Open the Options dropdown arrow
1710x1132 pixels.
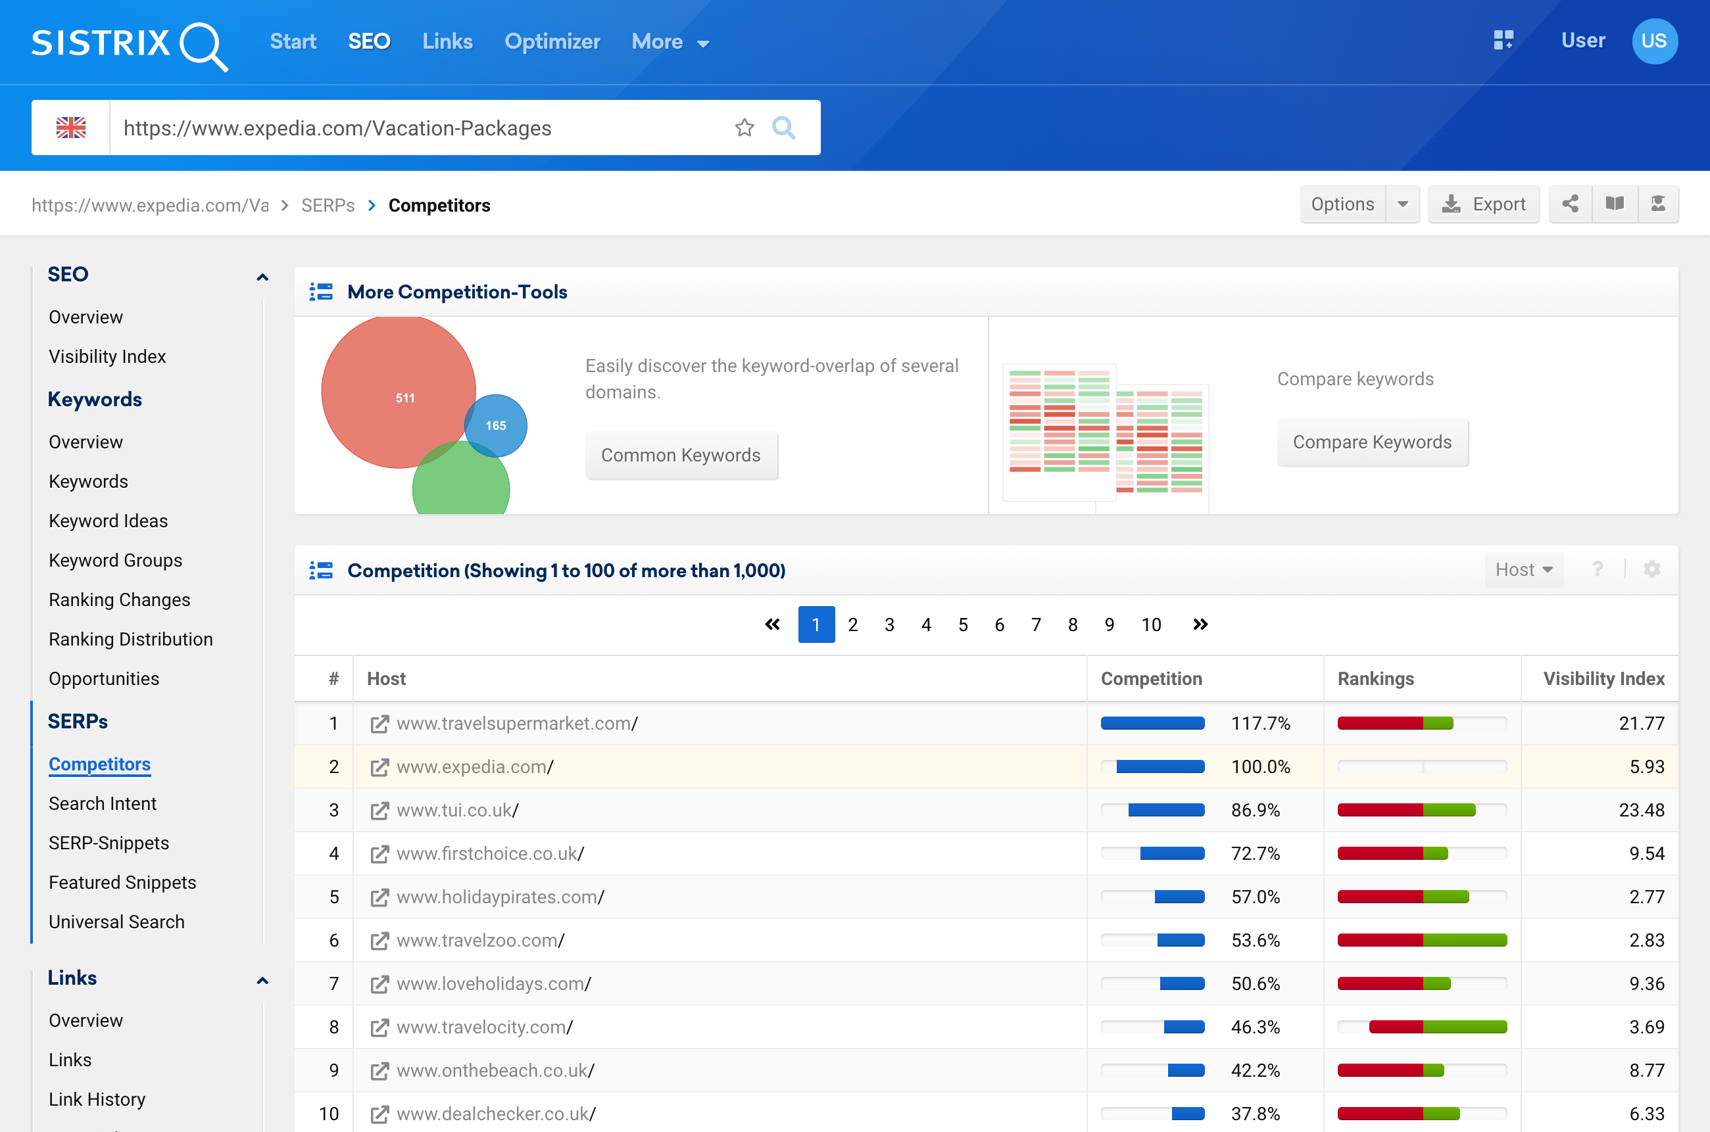click(1402, 204)
